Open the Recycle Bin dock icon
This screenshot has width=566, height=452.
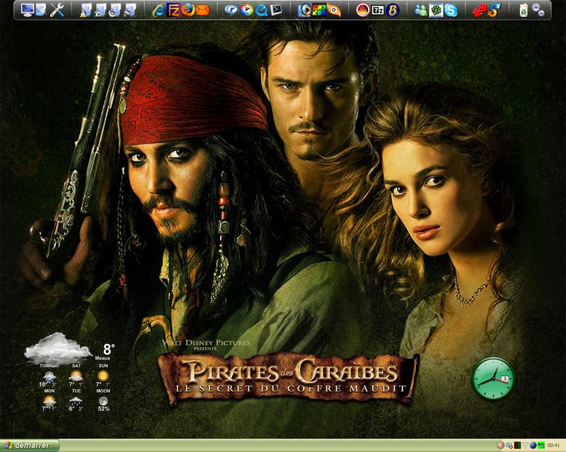[524, 10]
